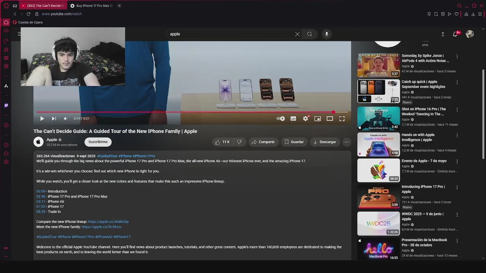Add page to bookmarks heart icon

(456, 14)
